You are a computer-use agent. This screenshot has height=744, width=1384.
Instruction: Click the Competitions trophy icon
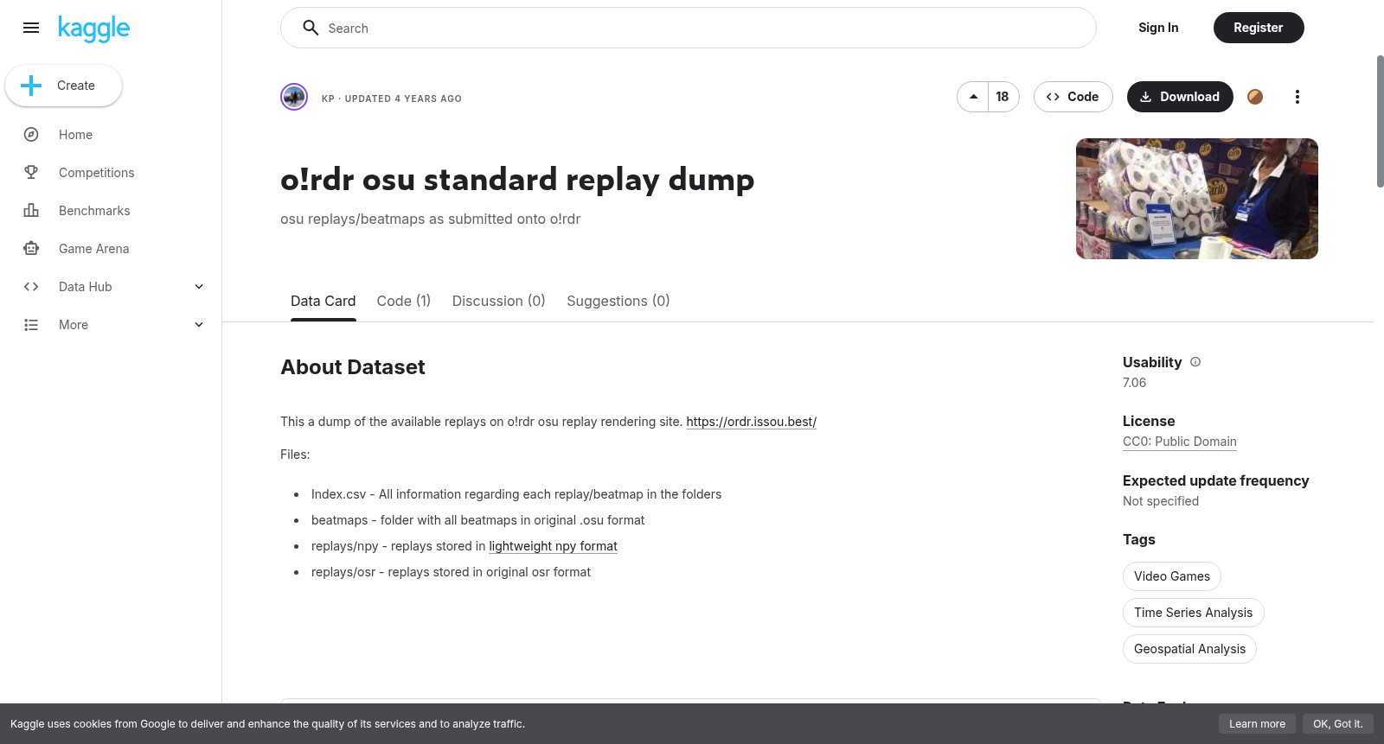(x=31, y=173)
